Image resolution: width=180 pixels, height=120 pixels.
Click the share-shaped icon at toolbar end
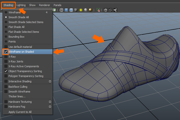[115, 10]
